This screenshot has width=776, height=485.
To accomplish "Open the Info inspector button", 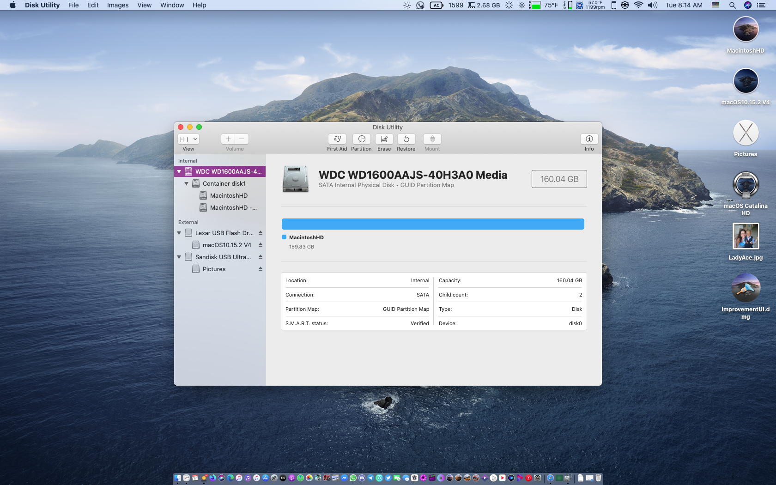I will 589,139.
